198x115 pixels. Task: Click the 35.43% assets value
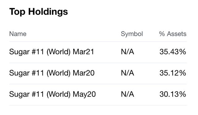[173, 52]
